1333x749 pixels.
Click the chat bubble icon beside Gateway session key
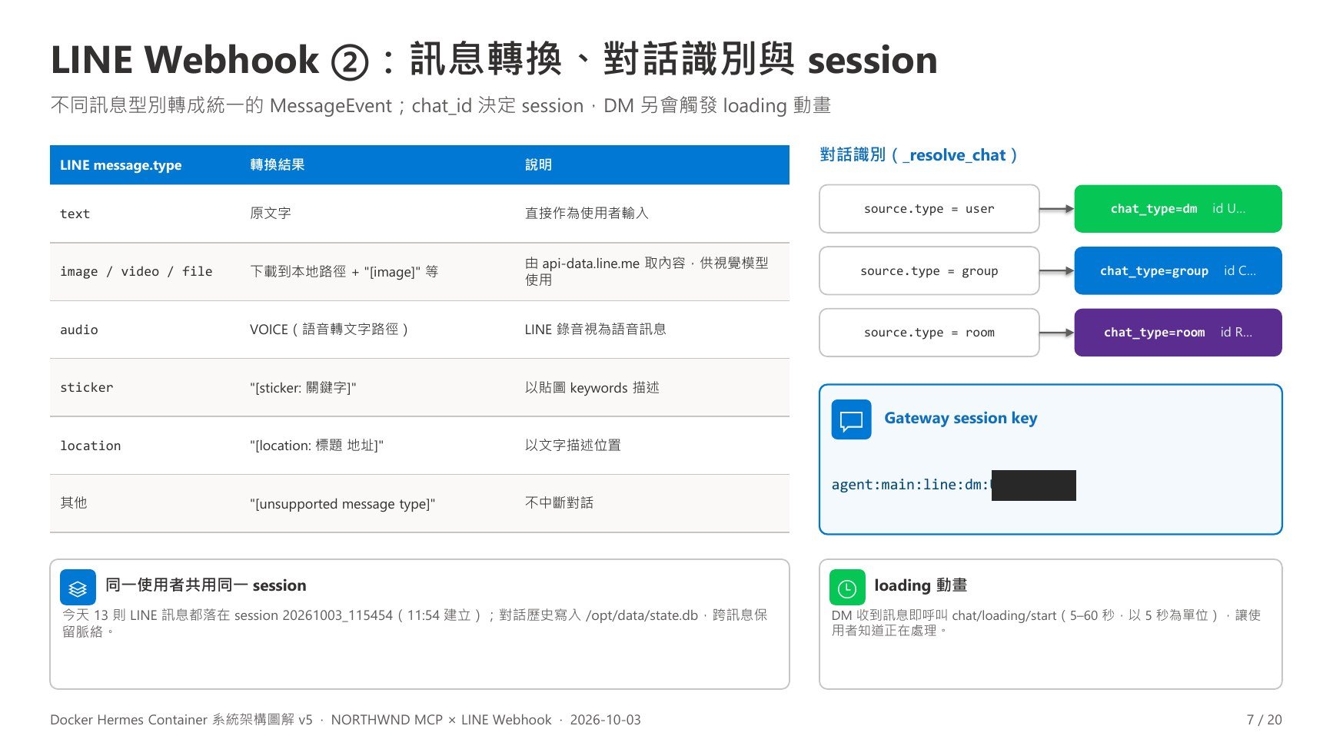pos(851,419)
